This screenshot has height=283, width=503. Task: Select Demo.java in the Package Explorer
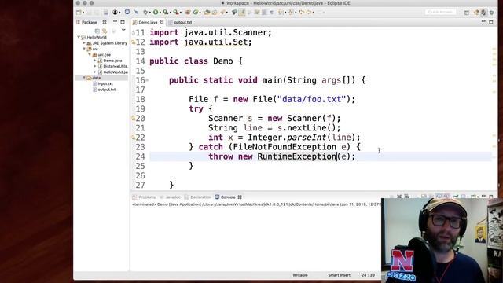click(x=112, y=61)
